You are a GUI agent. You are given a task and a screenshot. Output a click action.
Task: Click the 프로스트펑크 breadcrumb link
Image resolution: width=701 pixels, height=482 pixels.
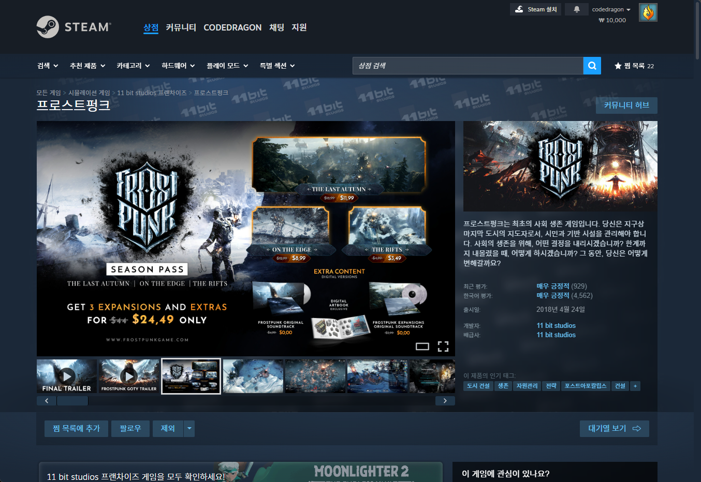coord(211,93)
